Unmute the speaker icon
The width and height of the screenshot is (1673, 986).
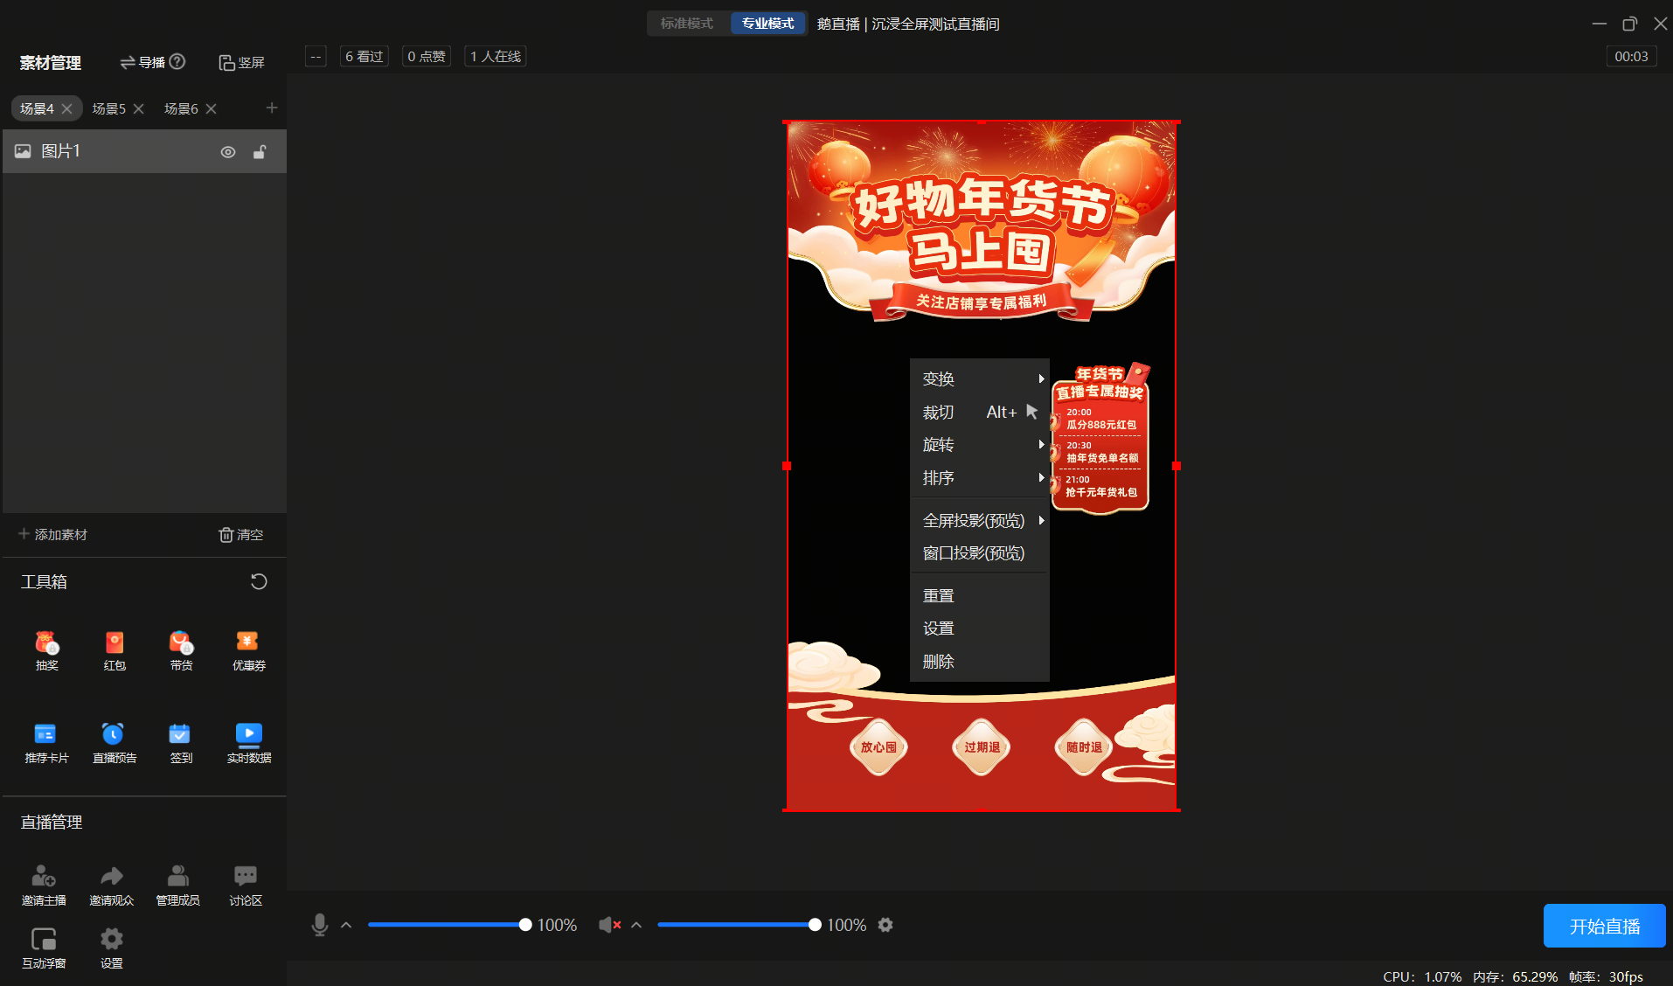pyautogui.click(x=609, y=925)
